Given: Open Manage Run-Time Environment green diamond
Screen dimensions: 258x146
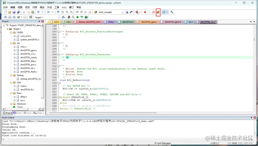Looking at the screenshot, I should [x=78, y=17].
